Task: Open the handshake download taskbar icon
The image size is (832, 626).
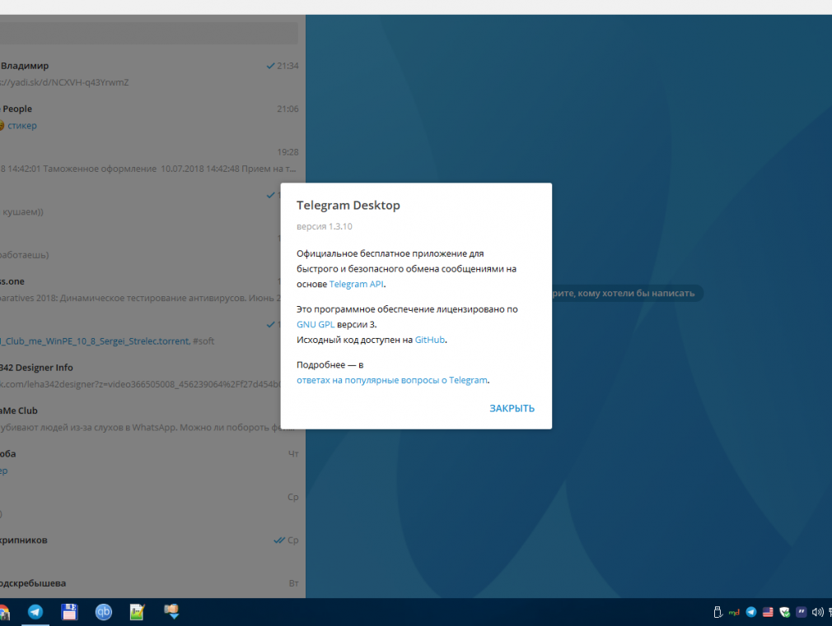Action: point(171,612)
